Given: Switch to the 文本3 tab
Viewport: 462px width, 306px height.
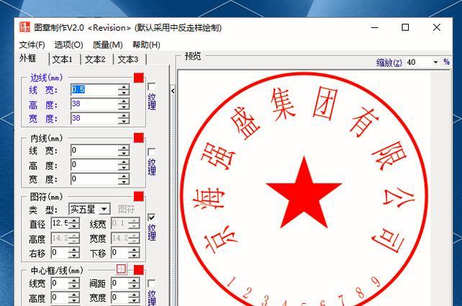Looking at the screenshot, I should click(128, 60).
